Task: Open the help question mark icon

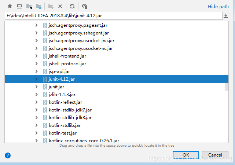Action: point(8,155)
